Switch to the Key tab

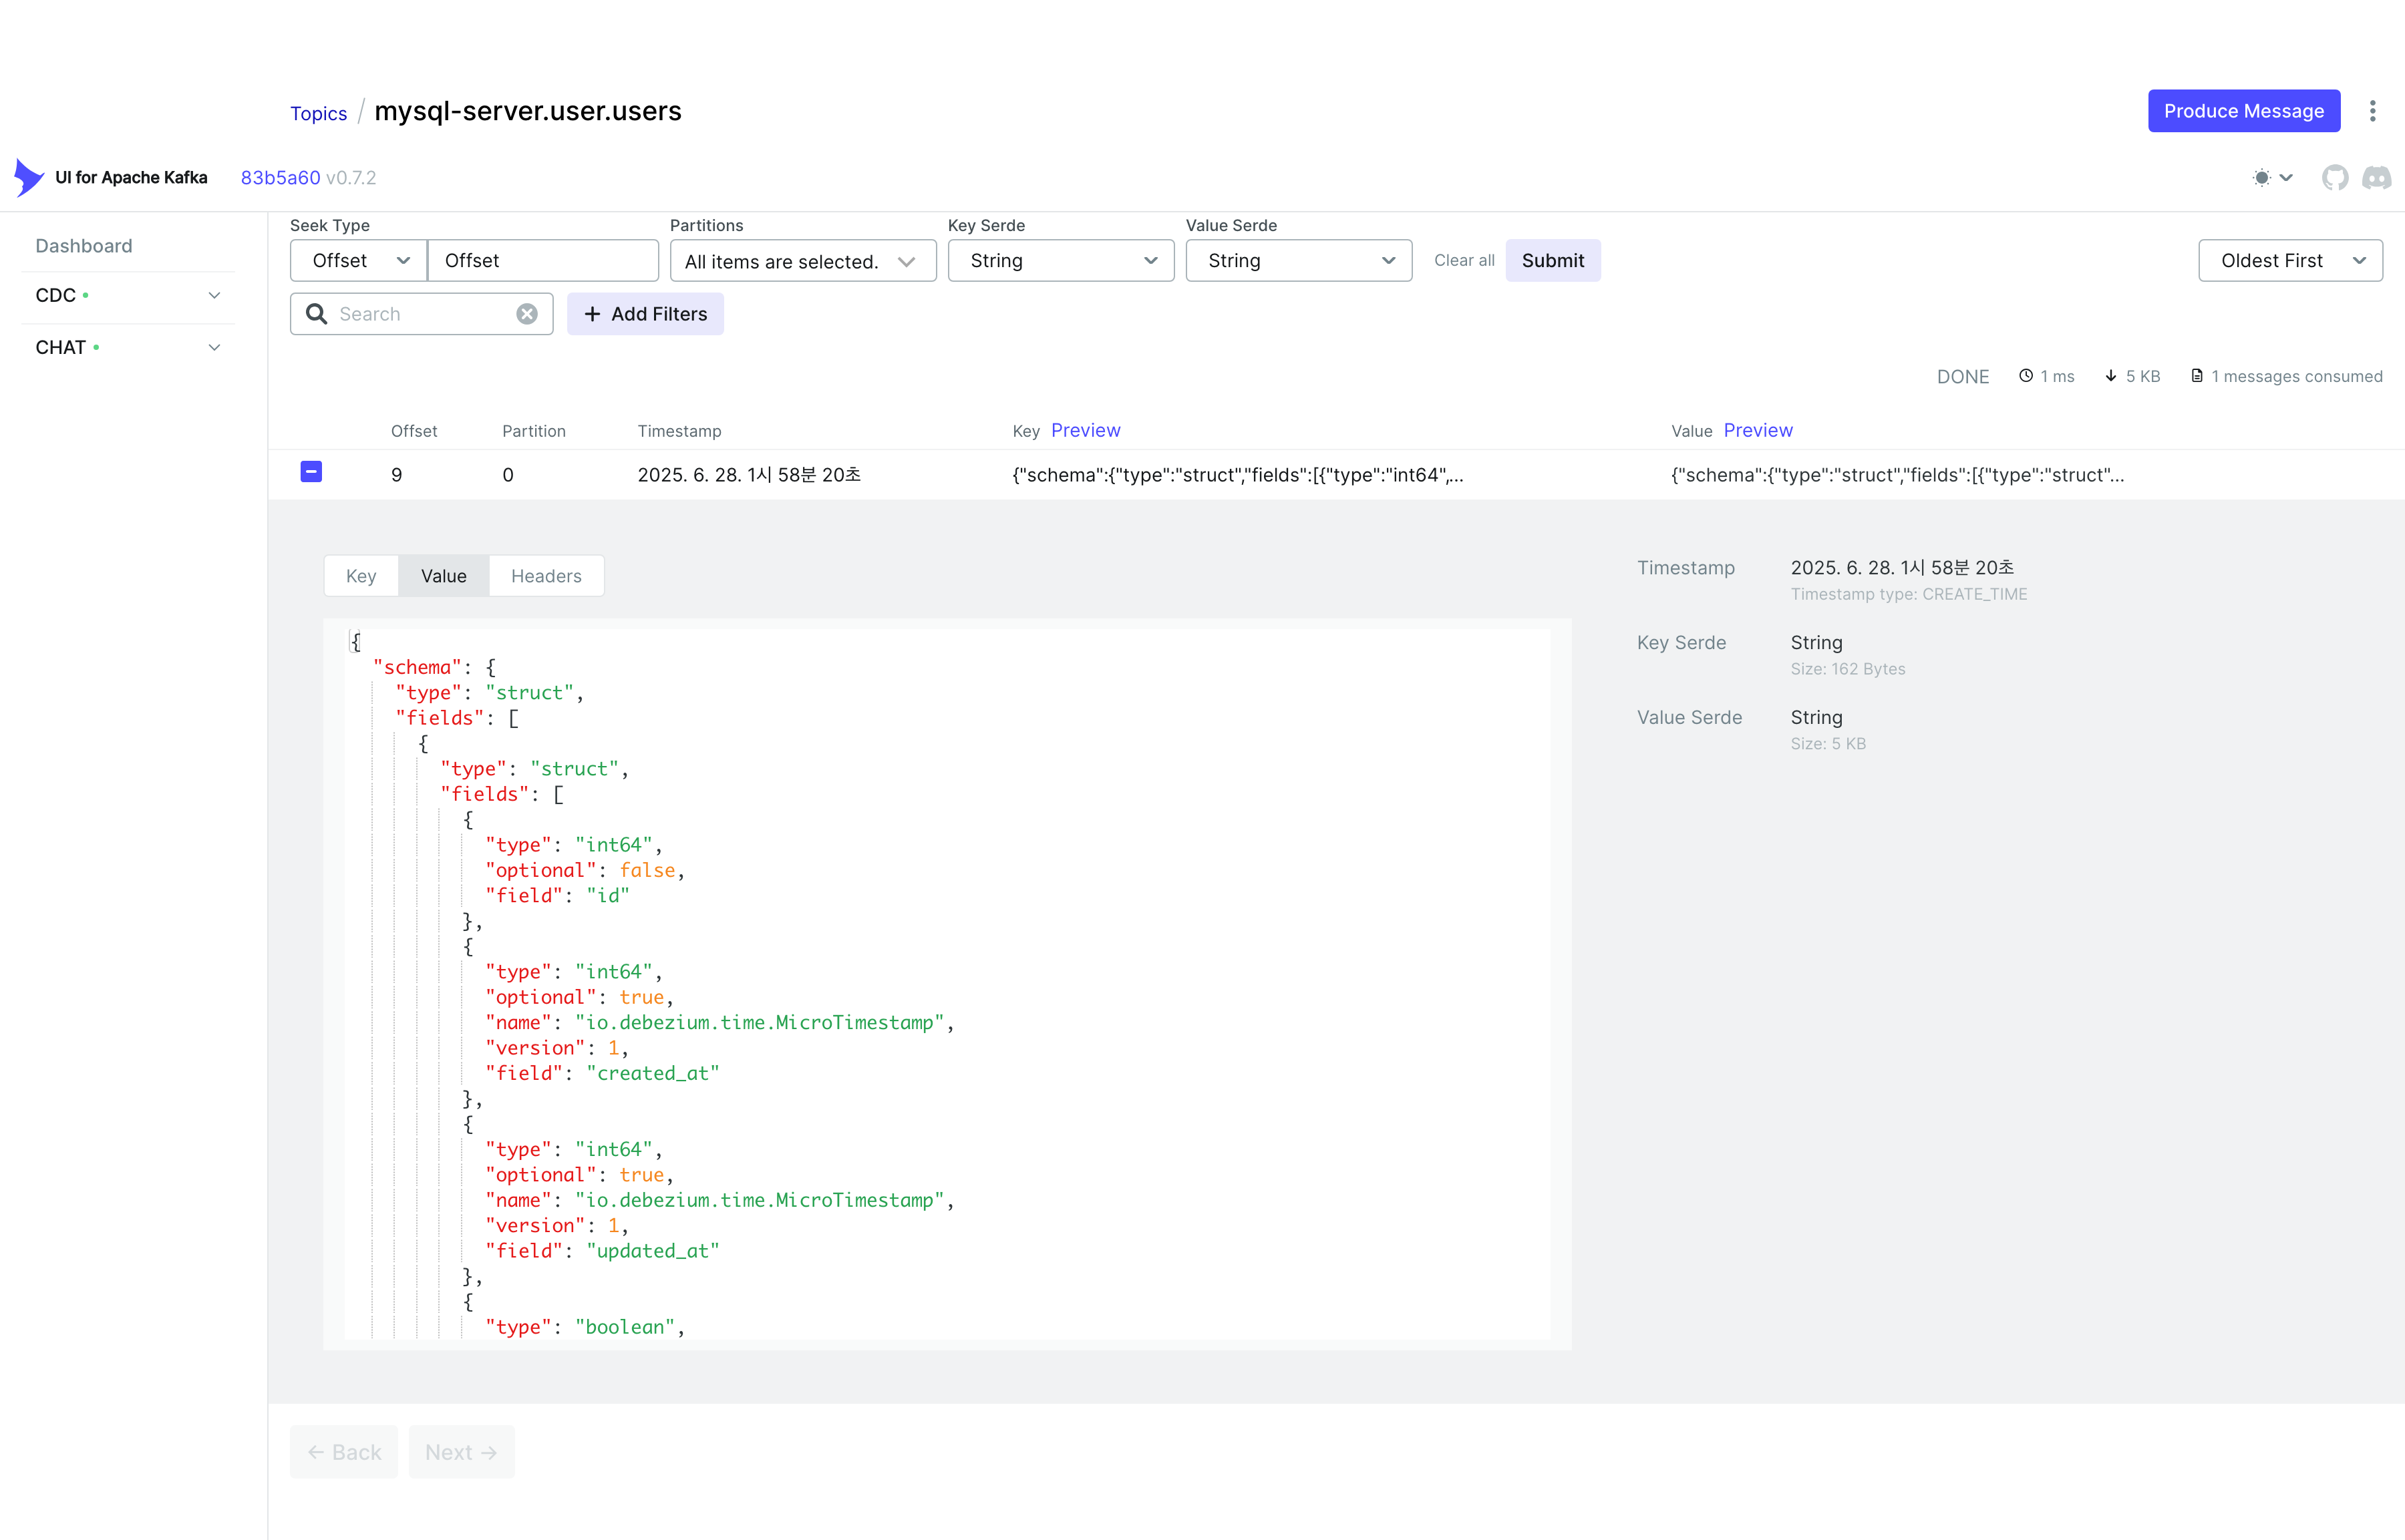(361, 576)
